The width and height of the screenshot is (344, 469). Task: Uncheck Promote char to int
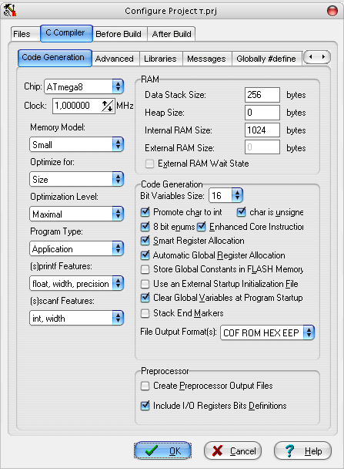(x=145, y=212)
